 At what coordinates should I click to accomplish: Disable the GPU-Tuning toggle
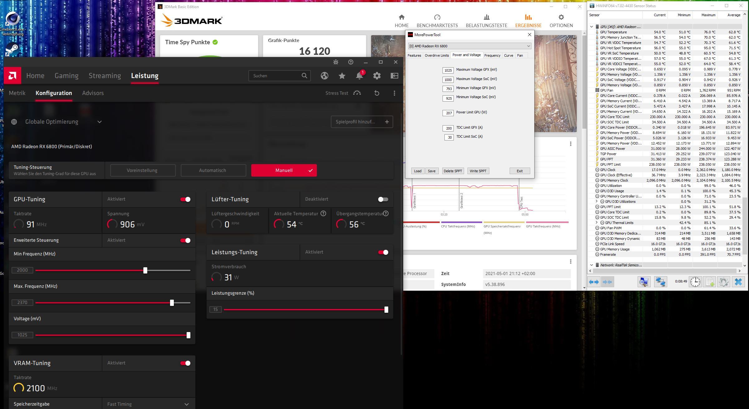pos(185,199)
